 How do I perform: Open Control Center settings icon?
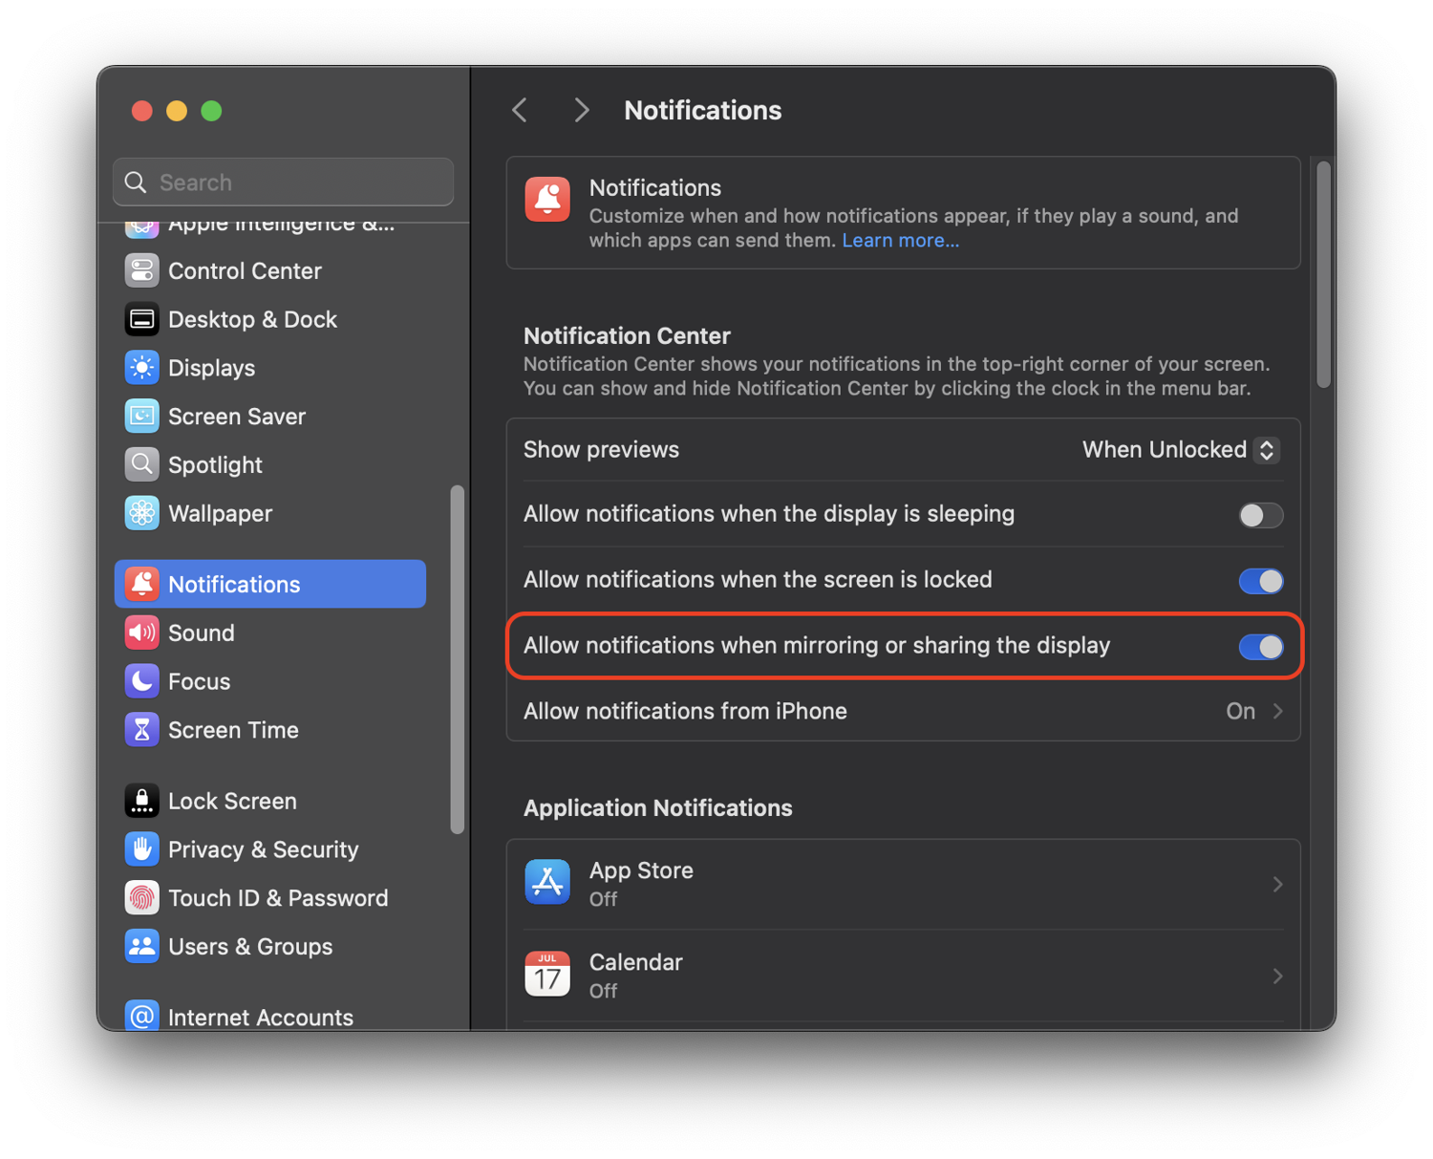pyautogui.click(x=141, y=270)
